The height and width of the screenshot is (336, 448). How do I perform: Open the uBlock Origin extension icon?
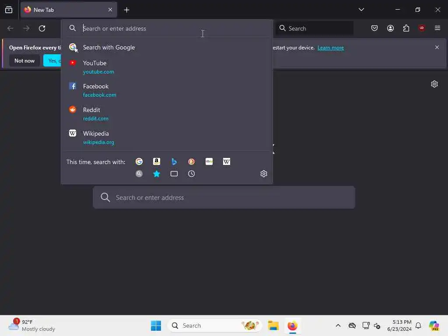tap(421, 28)
